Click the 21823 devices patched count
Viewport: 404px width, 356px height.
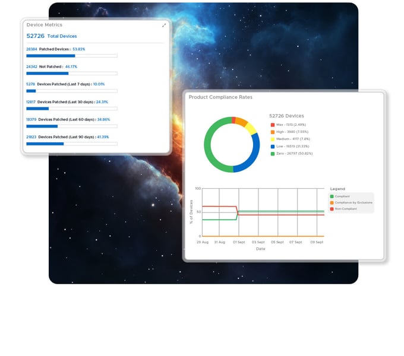[x=31, y=137]
